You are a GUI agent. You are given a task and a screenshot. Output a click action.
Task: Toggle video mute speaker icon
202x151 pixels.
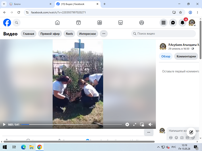point(150,124)
